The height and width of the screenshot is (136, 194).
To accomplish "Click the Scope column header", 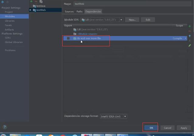I will [x=179, y=26].
